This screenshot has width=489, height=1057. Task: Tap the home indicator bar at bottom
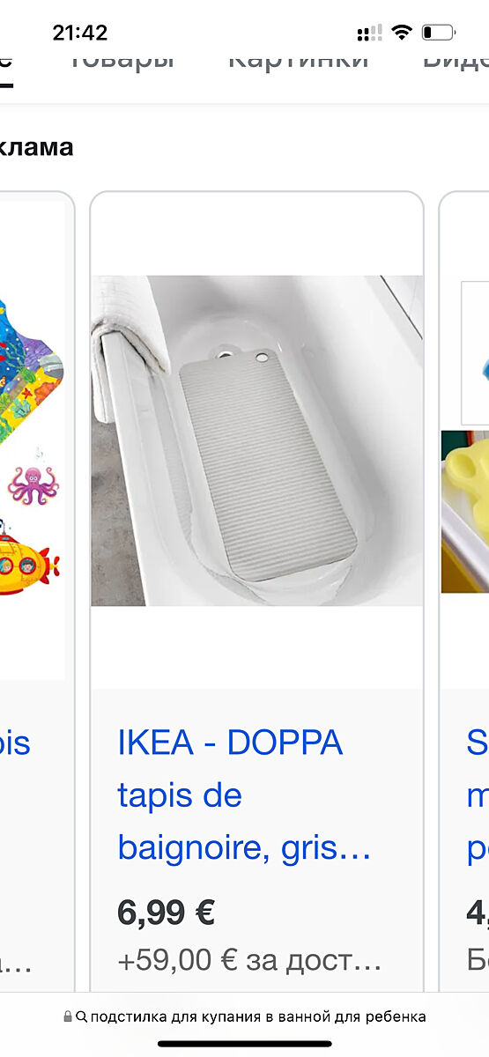click(x=244, y=1044)
